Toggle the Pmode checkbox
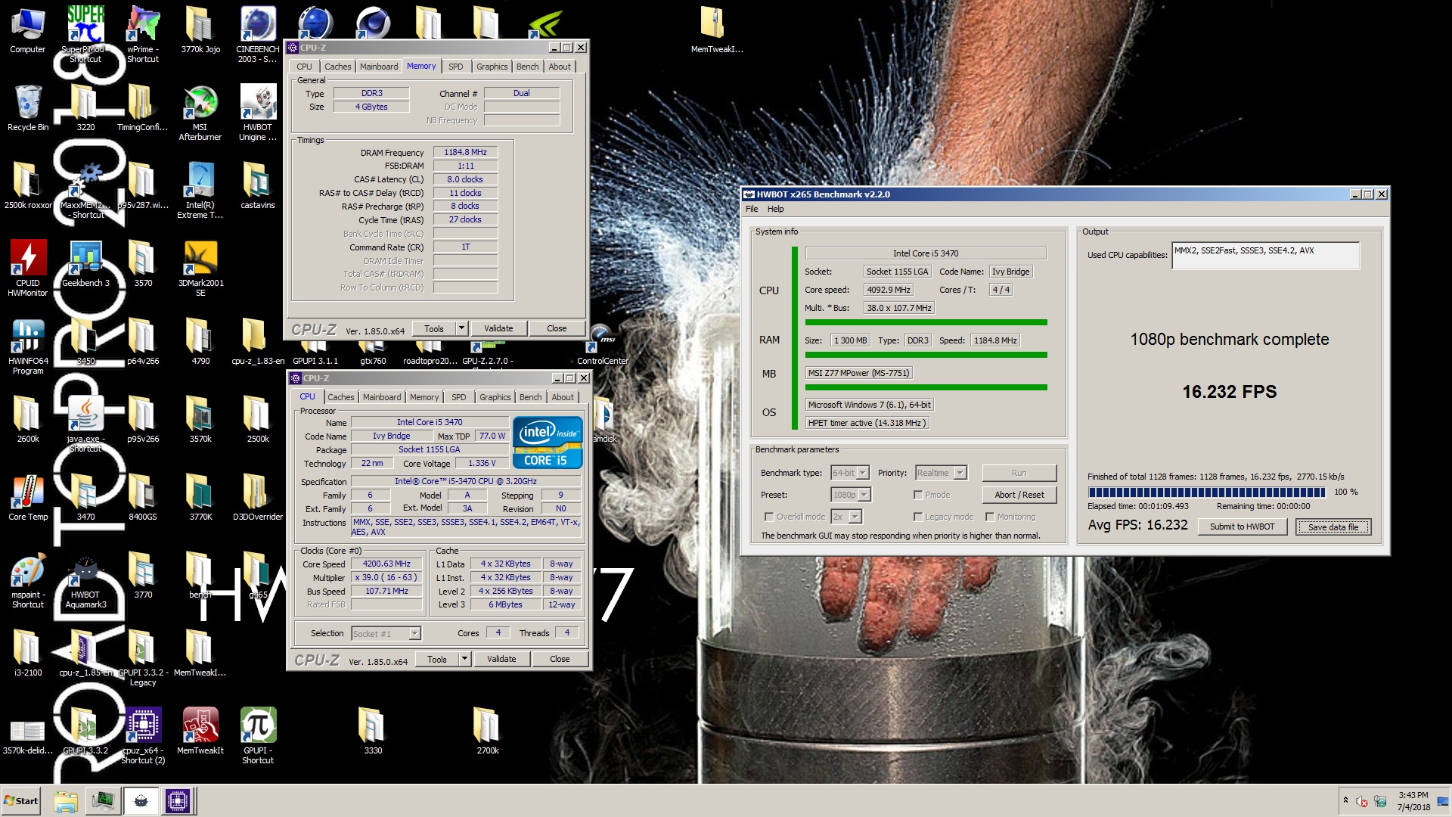This screenshot has height=817, width=1452. (x=918, y=495)
